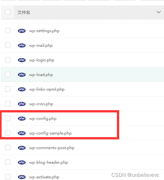Screen dimensions: 164x180
Task: Click the PHP icon beside wp-cron.php
Action: [22, 104]
